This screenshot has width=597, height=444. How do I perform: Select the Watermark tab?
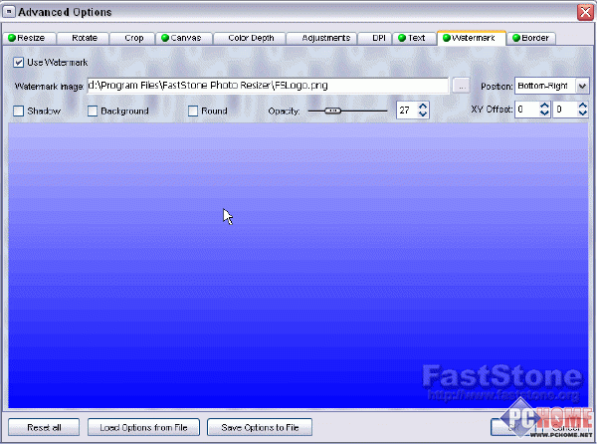[x=472, y=38]
